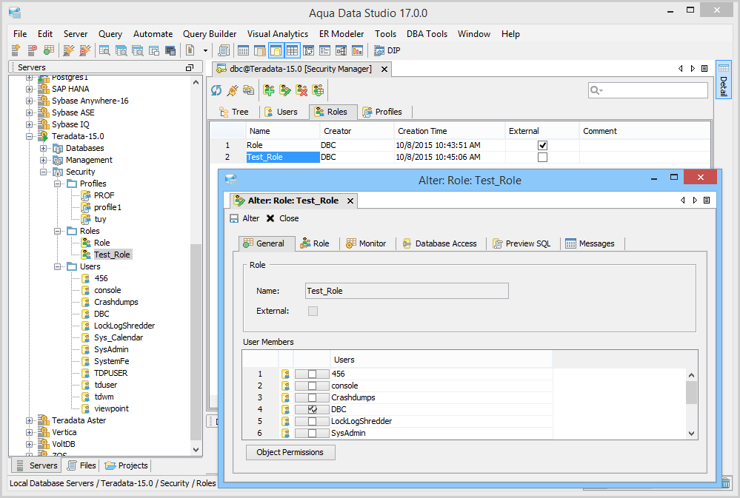Click the Delete Server toolbar icon with the red minus
This screenshot has width=740, height=498.
coord(32,50)
